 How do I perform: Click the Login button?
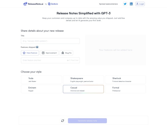coord(140,4)
